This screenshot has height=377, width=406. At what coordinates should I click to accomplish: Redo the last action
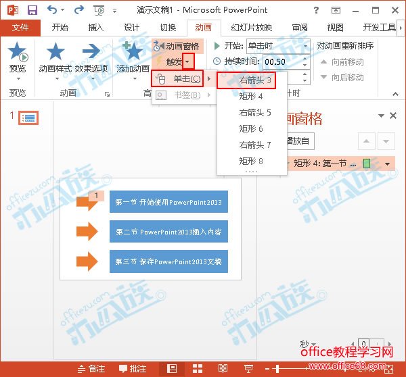[x=79, y=10]
